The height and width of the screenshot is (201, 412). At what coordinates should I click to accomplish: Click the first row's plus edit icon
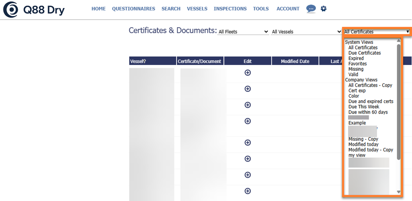tap(248, 73)
